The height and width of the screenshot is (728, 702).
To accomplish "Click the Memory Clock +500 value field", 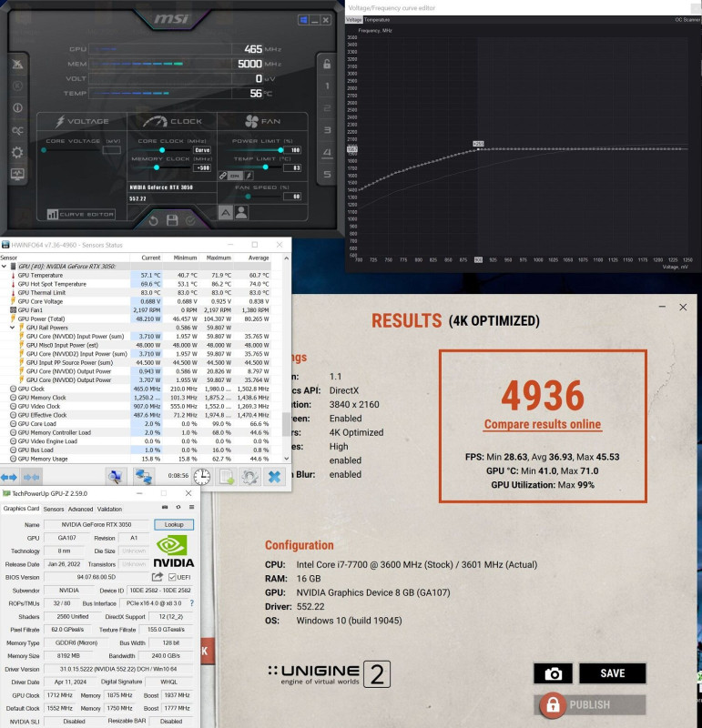I will [203, 167].
